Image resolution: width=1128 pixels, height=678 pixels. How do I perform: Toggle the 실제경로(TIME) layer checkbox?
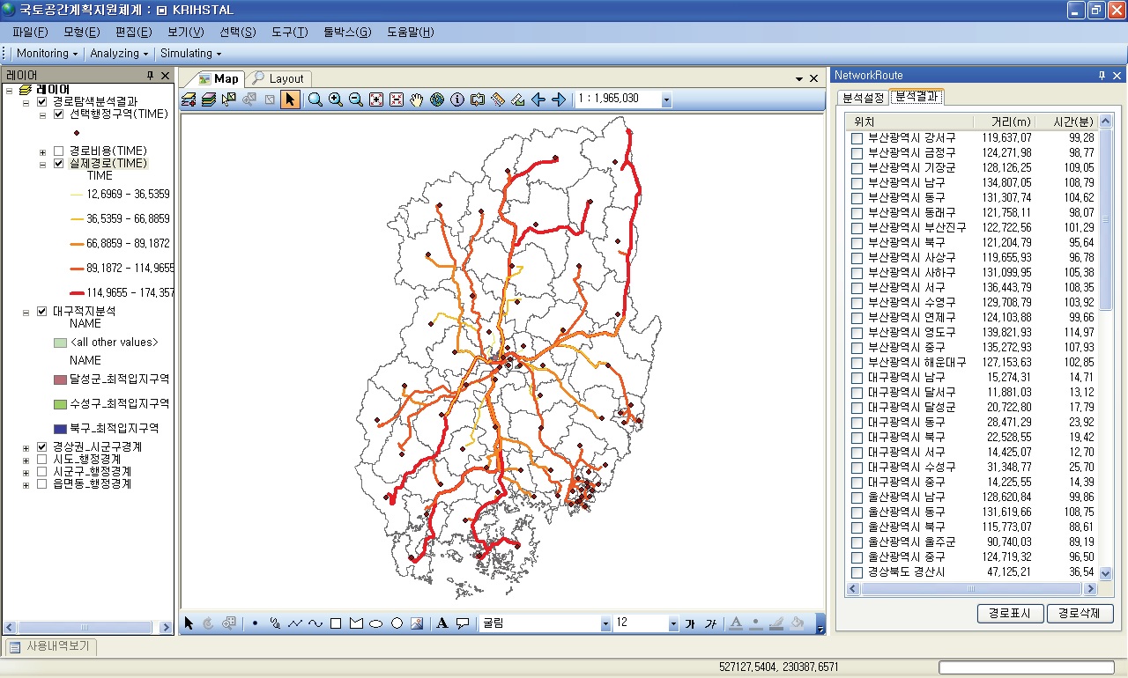(58, 164)
